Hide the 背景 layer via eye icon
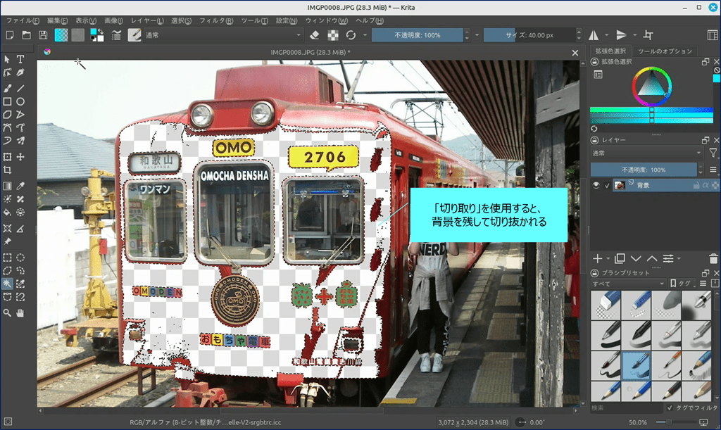 [x=596, y=185]
